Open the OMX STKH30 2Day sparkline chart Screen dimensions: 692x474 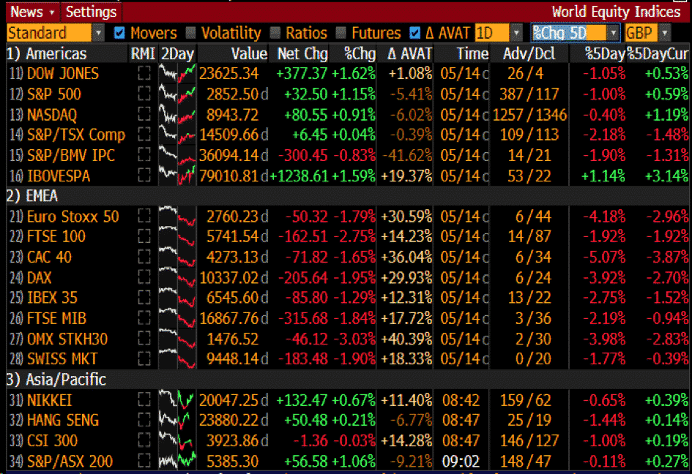pyautogui.click(x=177, y=339)
